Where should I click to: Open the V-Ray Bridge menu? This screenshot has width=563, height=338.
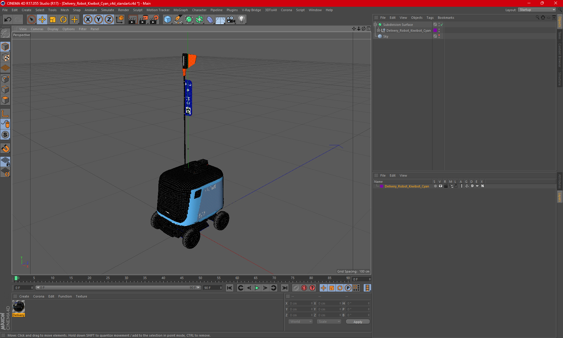(251, 10)
